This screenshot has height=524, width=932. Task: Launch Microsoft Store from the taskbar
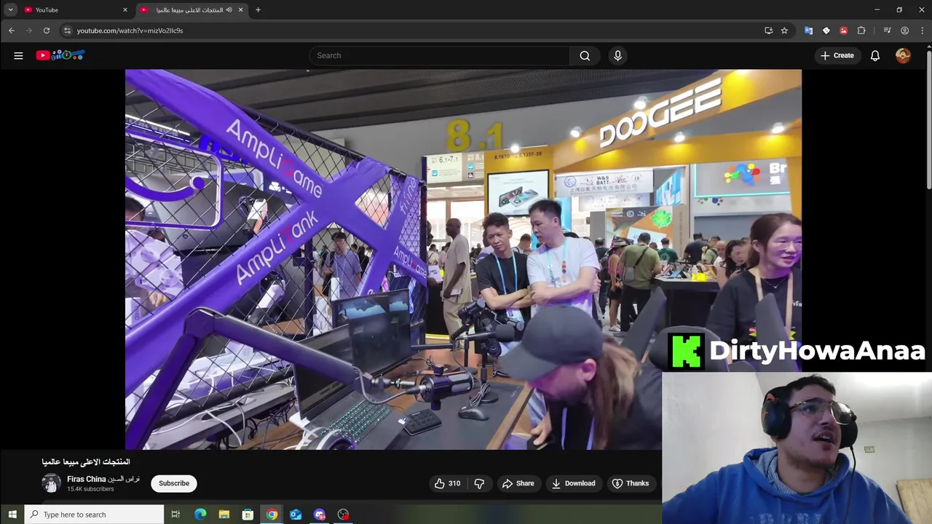248,515
